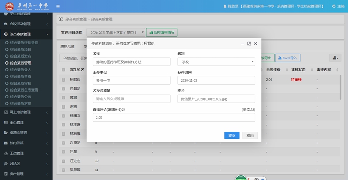Screen dimensions: 348x180
Task: Check the box for 柯君仪 row
Action: coord(64,80)
